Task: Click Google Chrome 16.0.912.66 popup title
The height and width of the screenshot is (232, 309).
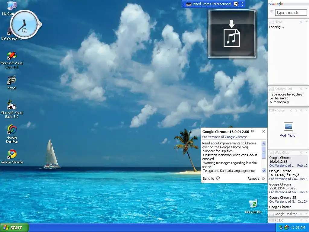Action: [226, 132]
